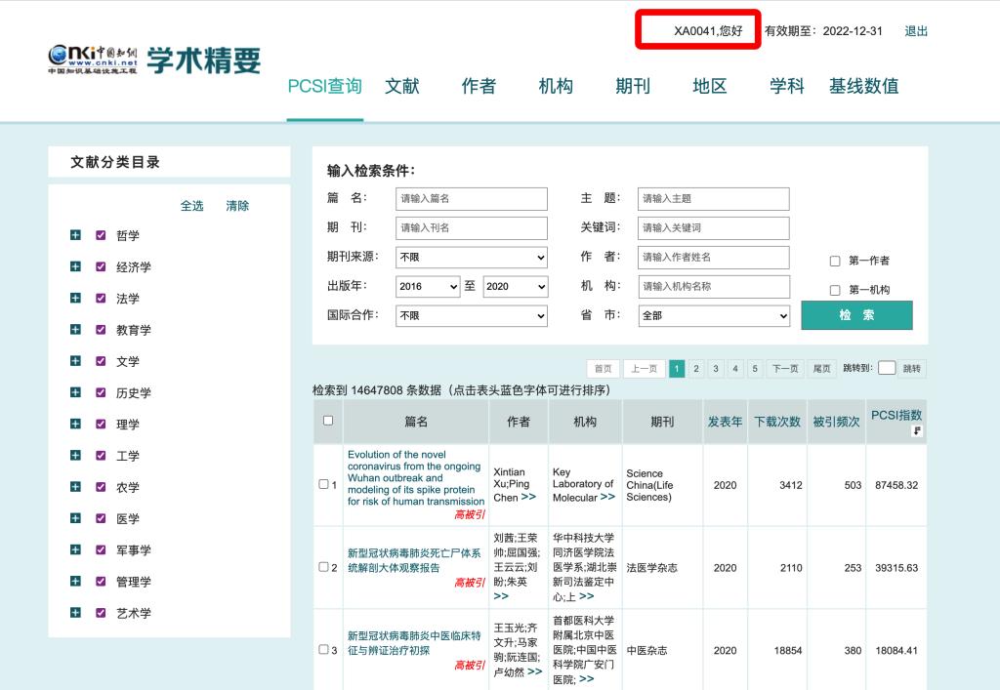Expand the 教育学 category tree

click(75, 330)
